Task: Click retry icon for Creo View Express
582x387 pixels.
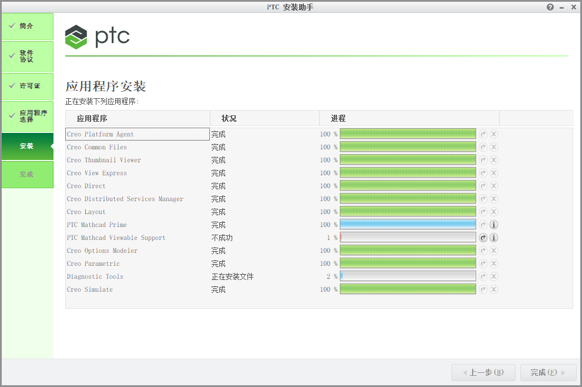Action: point(483,173)
